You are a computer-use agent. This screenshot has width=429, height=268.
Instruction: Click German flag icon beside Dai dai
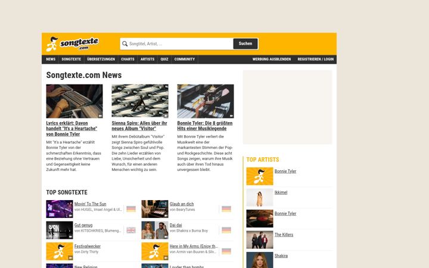pos(226,230)
